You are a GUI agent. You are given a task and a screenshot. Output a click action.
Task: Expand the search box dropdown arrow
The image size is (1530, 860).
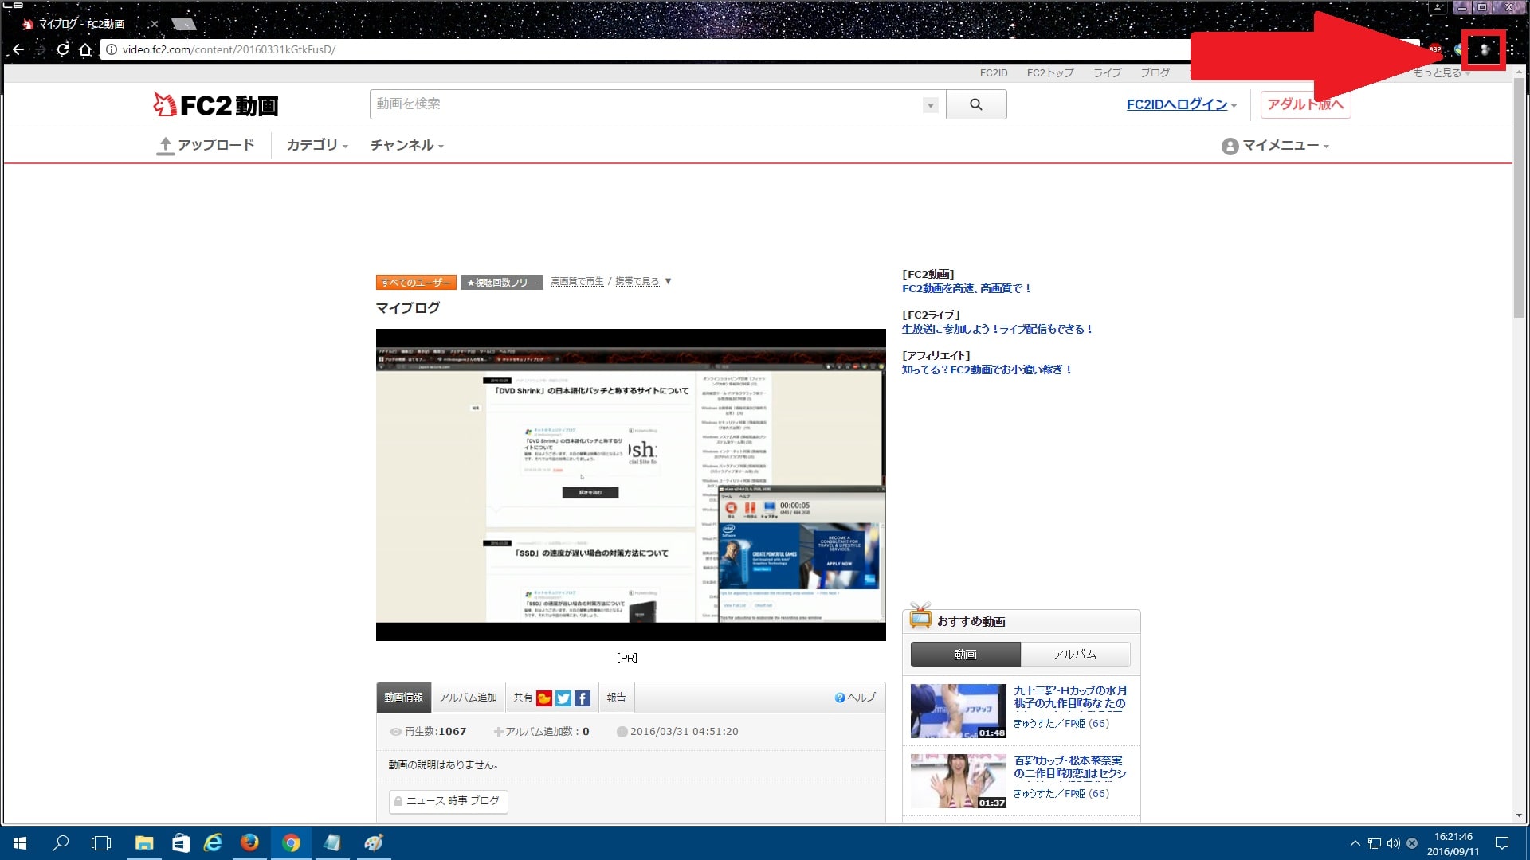[930, 105]
